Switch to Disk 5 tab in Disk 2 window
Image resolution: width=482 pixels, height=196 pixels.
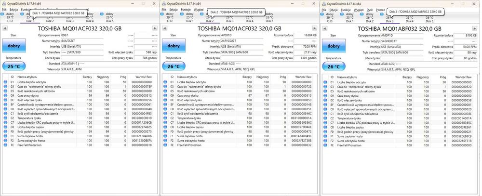coord(269,21)
